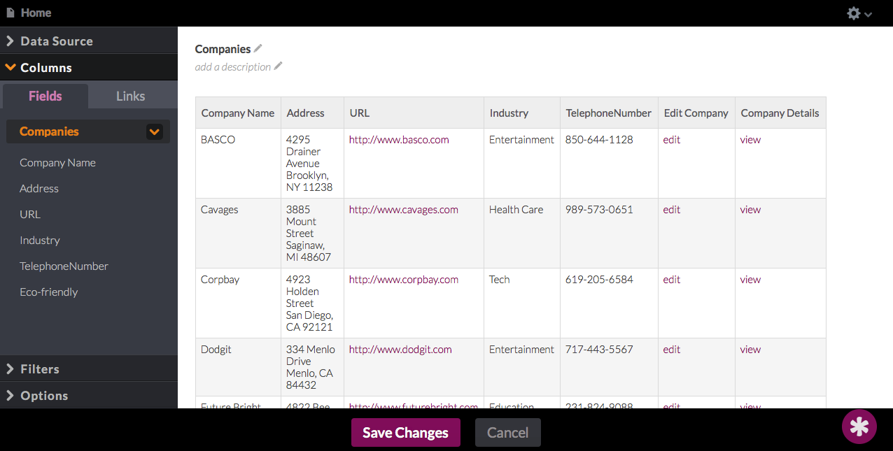Click the add a description placeholder
This screenshot has height=451, width=893.
point(233,67)
